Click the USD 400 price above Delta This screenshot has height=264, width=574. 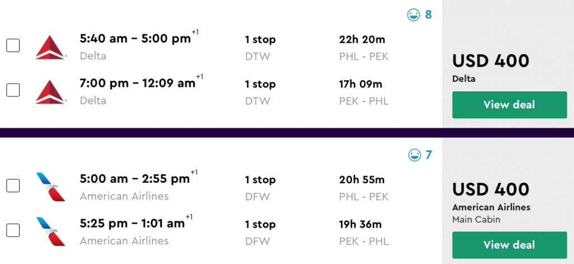(x=490, y=61)
